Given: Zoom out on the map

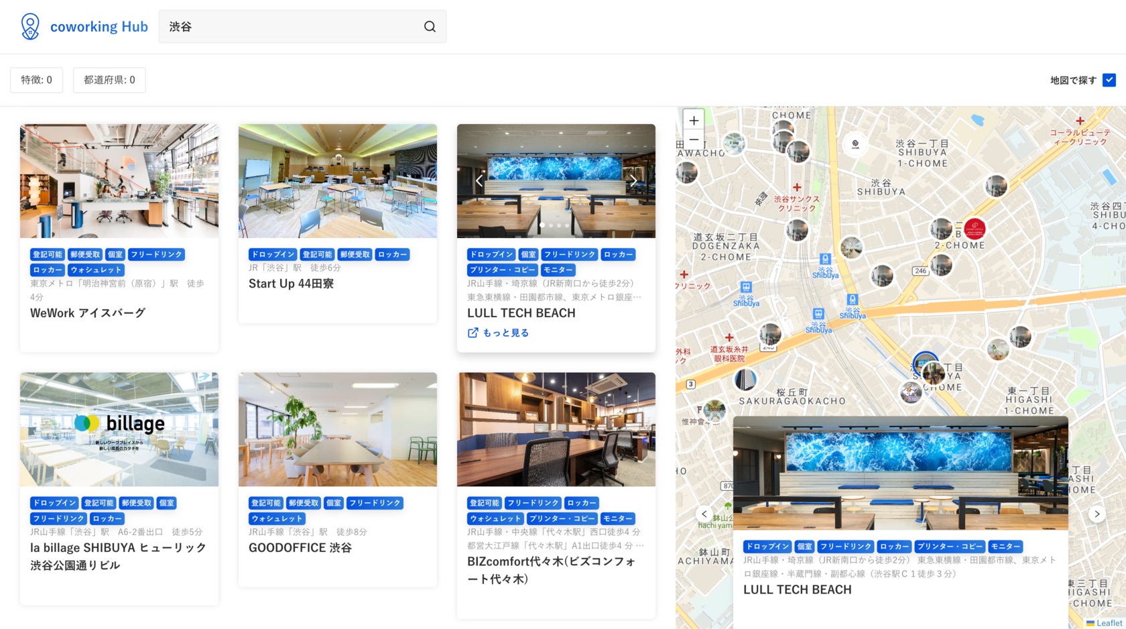Looking at the screenshot, I should (694, 139).
